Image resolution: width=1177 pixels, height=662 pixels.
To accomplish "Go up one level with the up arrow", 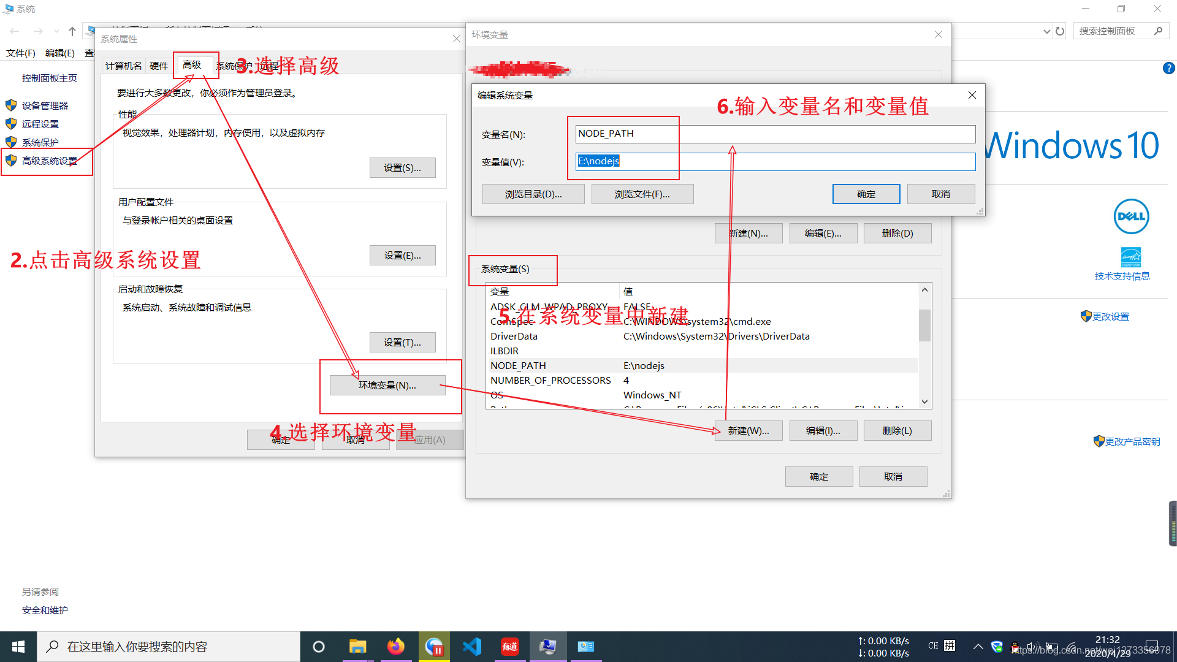I will click(72, 31).
